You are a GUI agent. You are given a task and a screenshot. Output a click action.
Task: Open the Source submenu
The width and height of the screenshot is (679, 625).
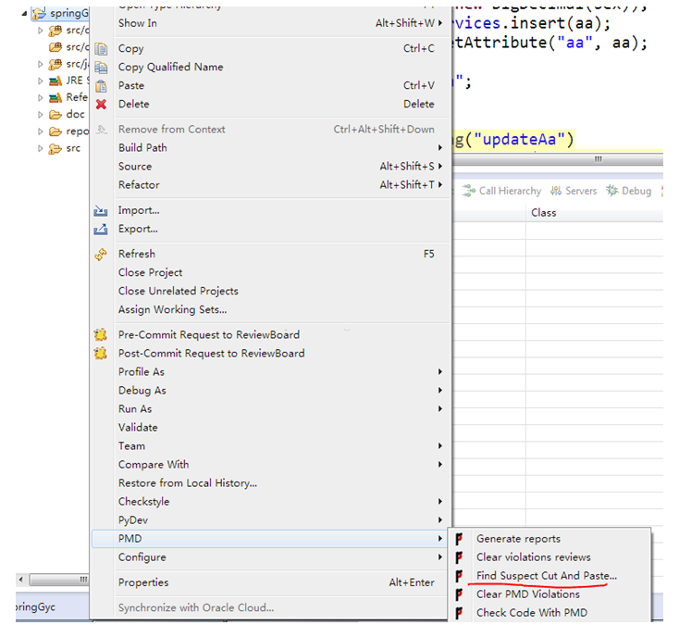click(x=270, y=167)
